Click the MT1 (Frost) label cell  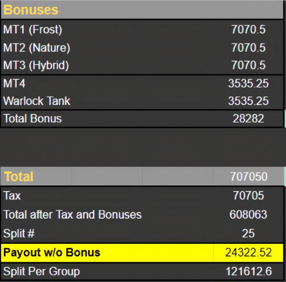pyautogui.click(x=33, y=30)
